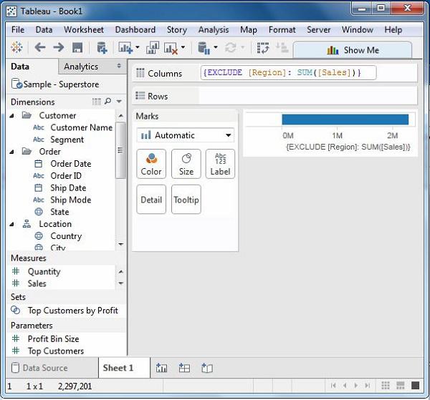The height and width of the screenshot is (400, 430).
Task: Click the Location hierarchy icon
Action: pos(27,224)
